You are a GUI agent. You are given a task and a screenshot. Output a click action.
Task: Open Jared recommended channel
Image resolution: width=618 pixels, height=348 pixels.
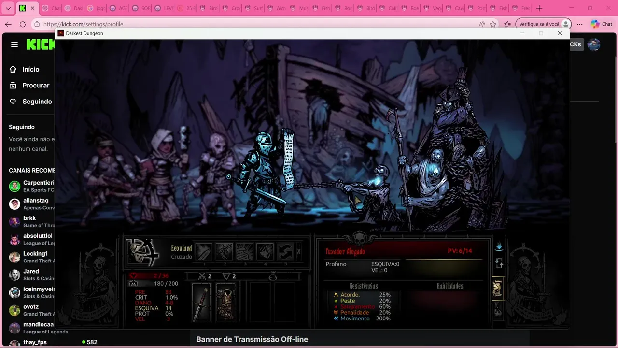click(31, 275)
